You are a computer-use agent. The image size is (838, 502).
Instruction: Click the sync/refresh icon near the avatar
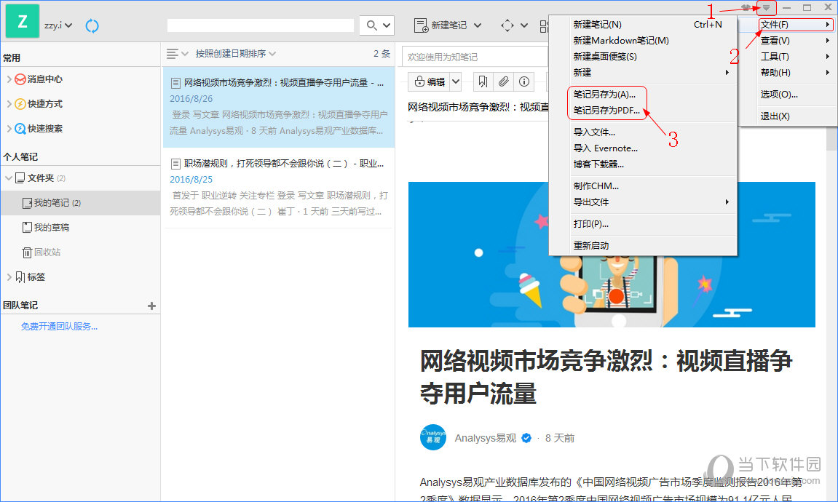92,25
